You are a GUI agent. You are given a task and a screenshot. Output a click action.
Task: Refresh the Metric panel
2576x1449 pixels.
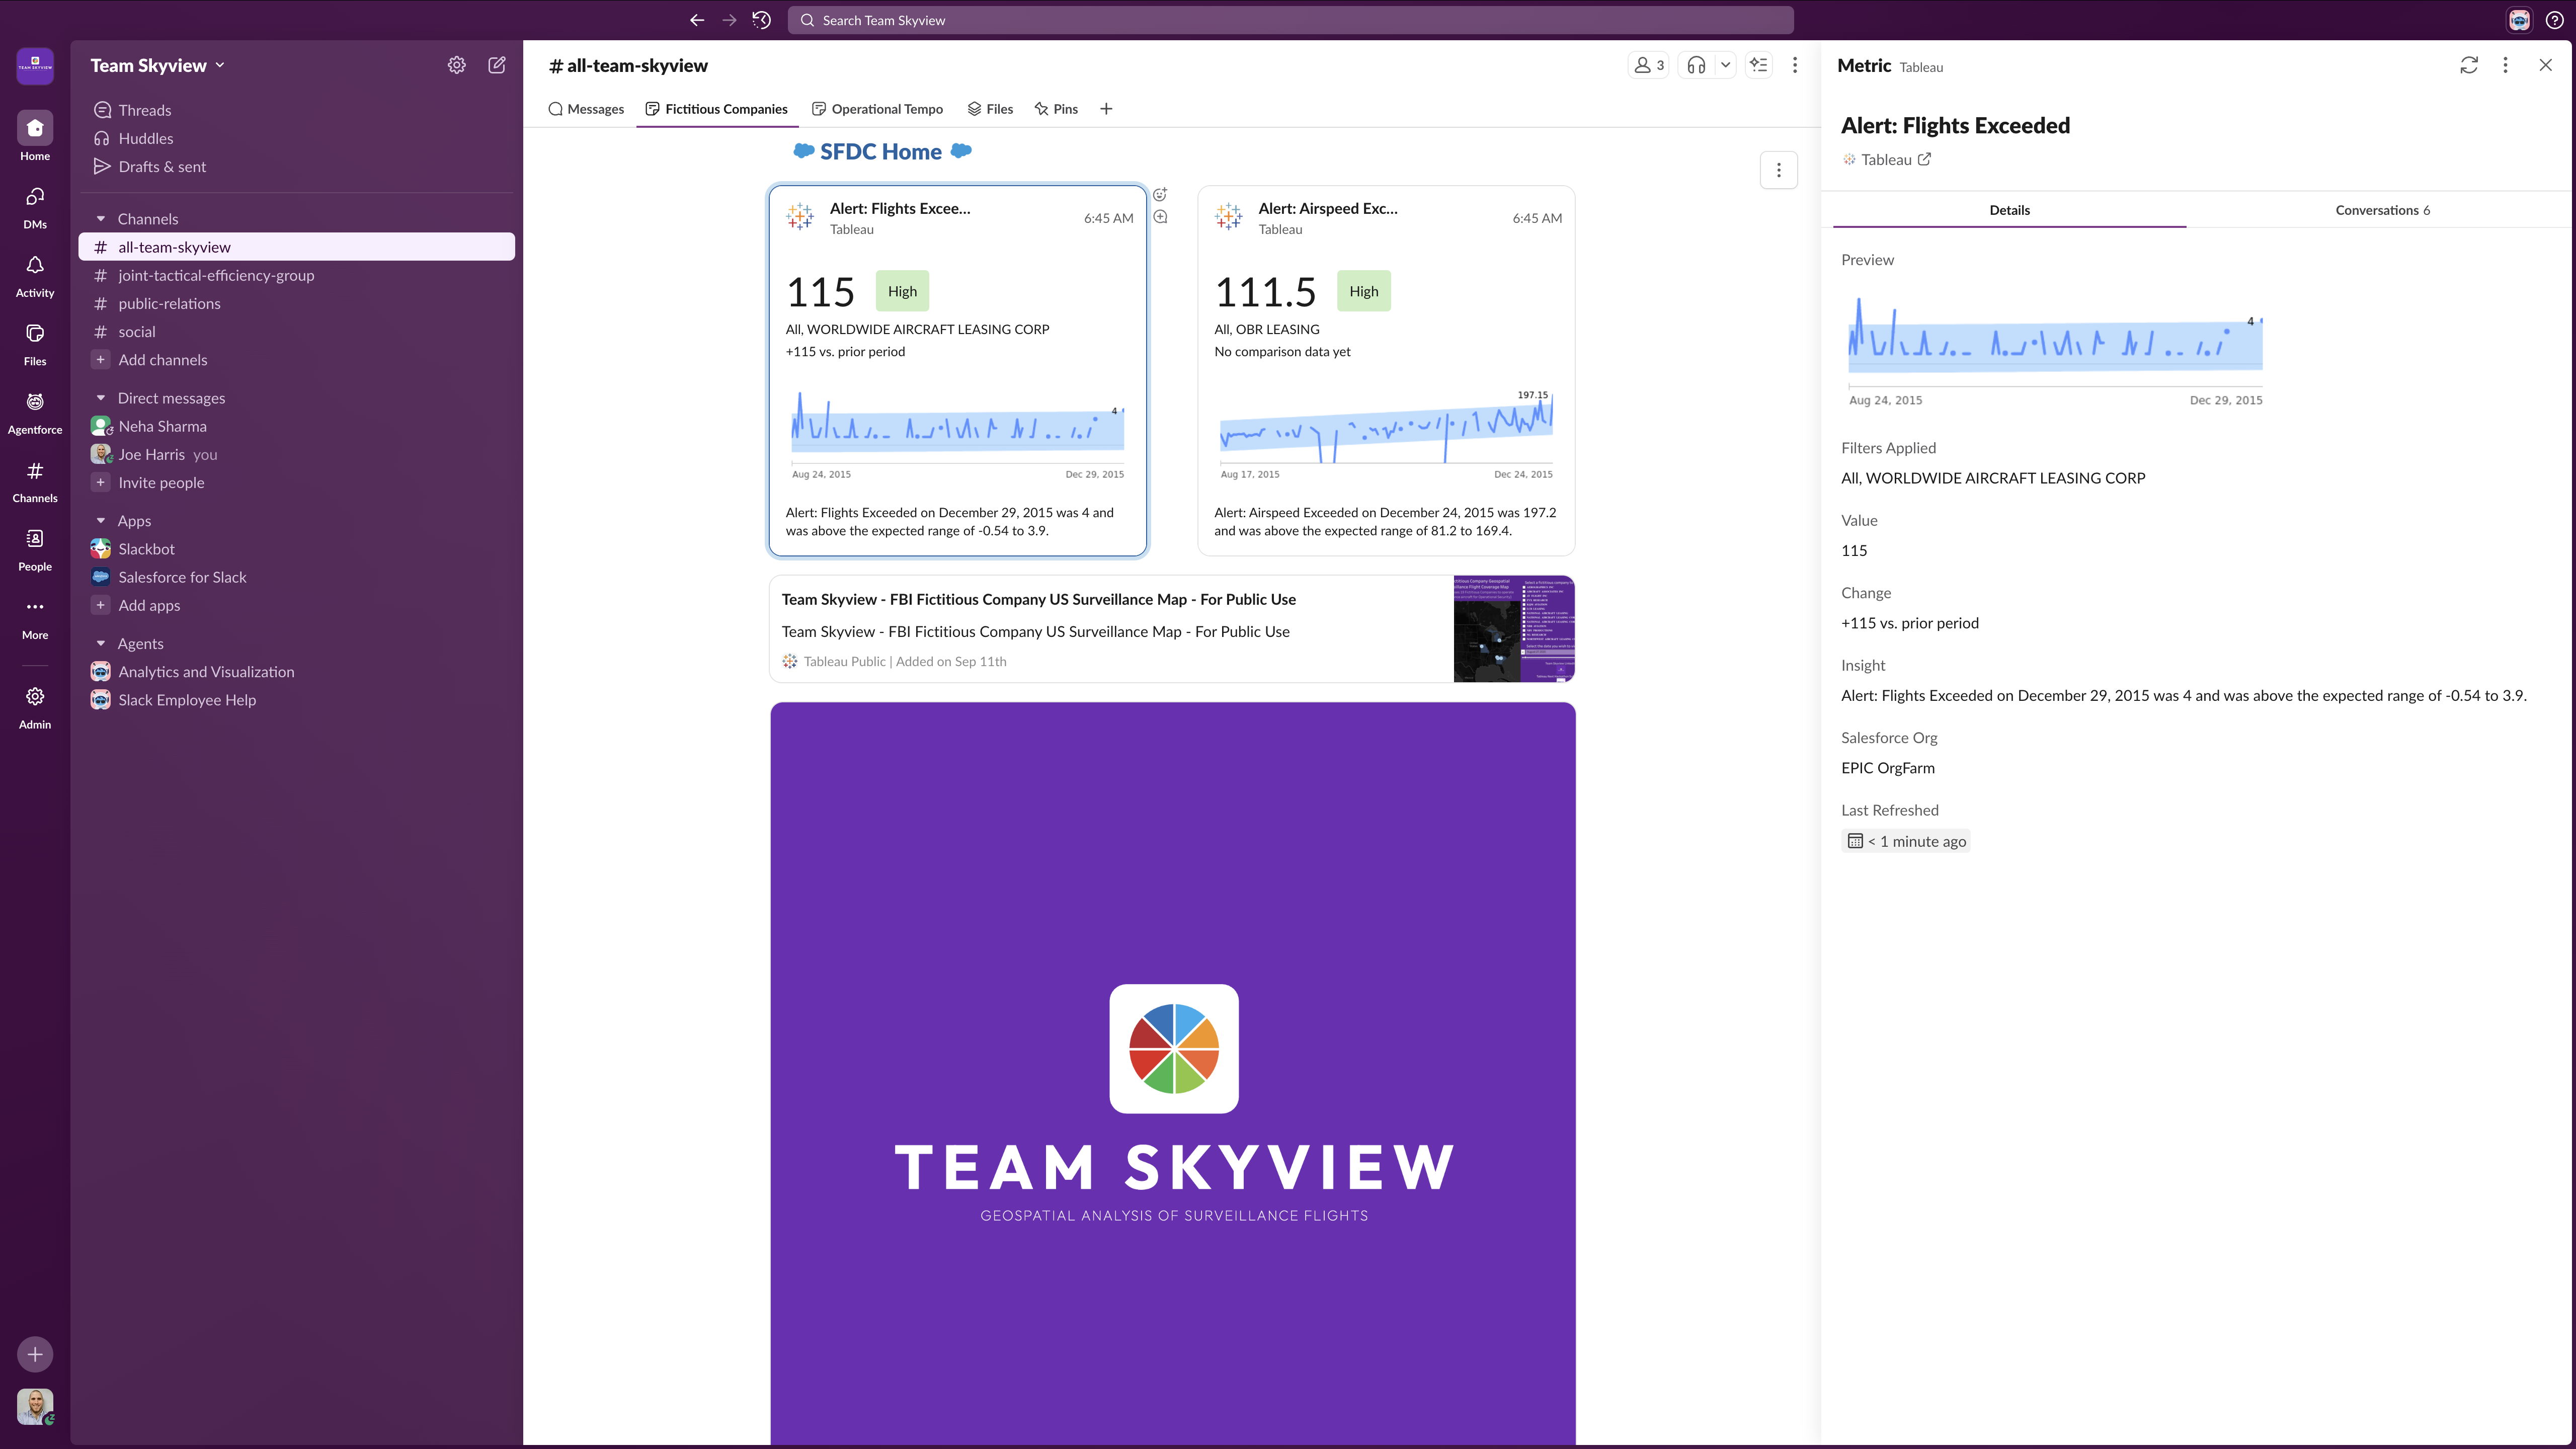click(x=2468, y=65)
